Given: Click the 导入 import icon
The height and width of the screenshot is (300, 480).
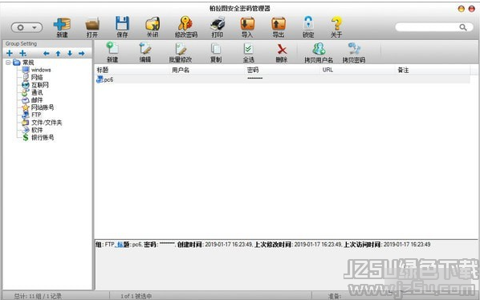Looking at the screenshot, I should pos(247,24).
